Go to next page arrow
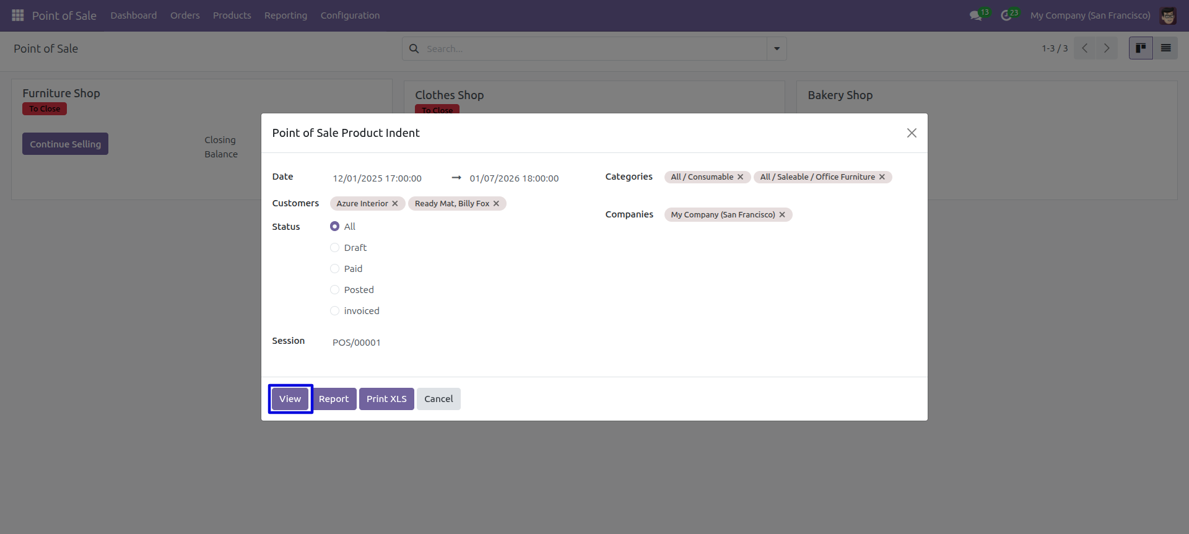1189x534 pixels. (x=1107, y=48)
